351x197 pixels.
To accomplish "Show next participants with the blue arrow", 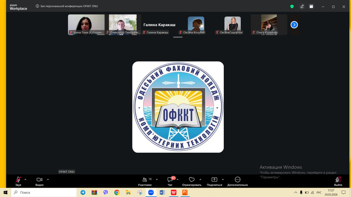I will [294, 25].
